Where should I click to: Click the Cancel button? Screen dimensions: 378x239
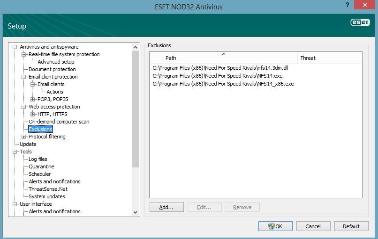tap(313, 226)
